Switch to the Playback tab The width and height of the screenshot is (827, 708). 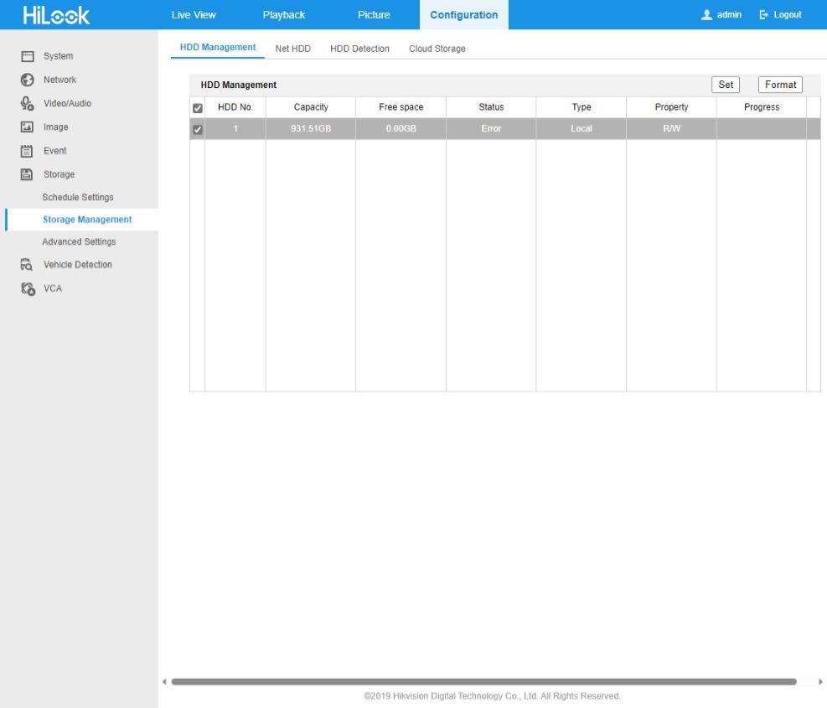point(283,15)
